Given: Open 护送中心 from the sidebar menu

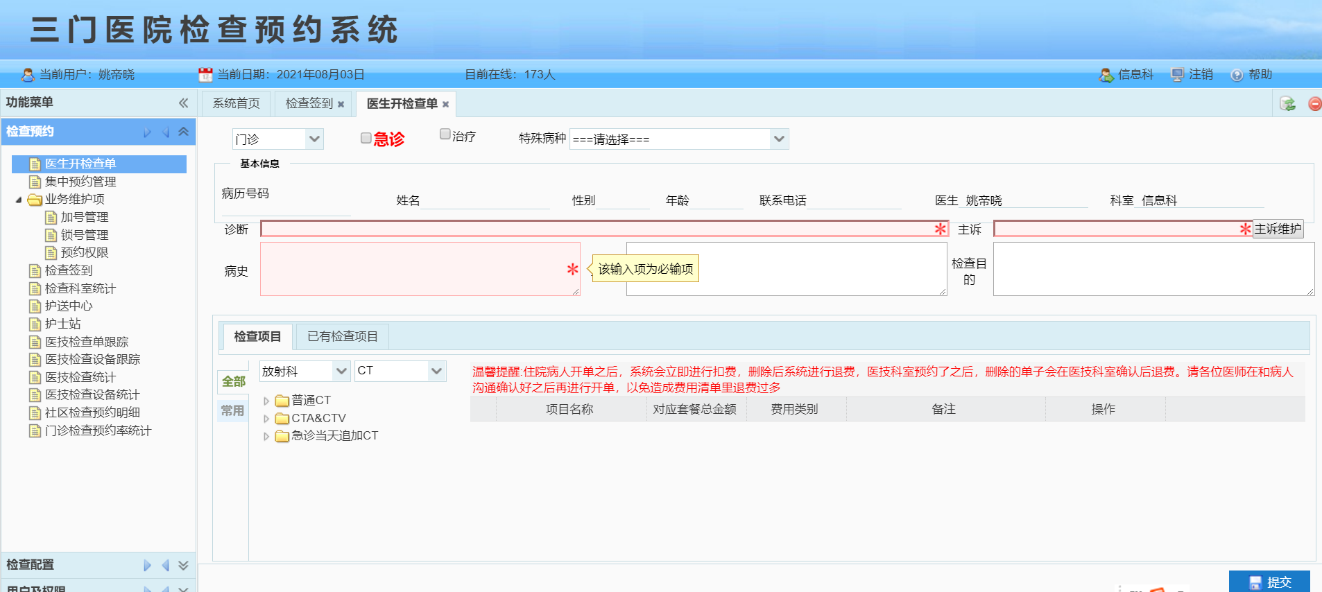Looking at the screenshot, I should (68, 306).
